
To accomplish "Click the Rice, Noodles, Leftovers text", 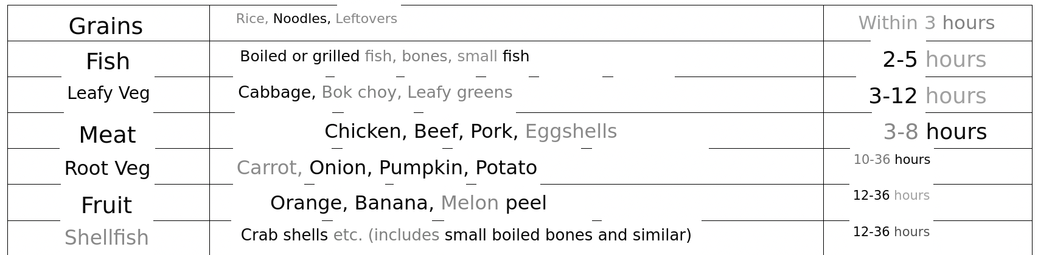I will pos(316,19).
